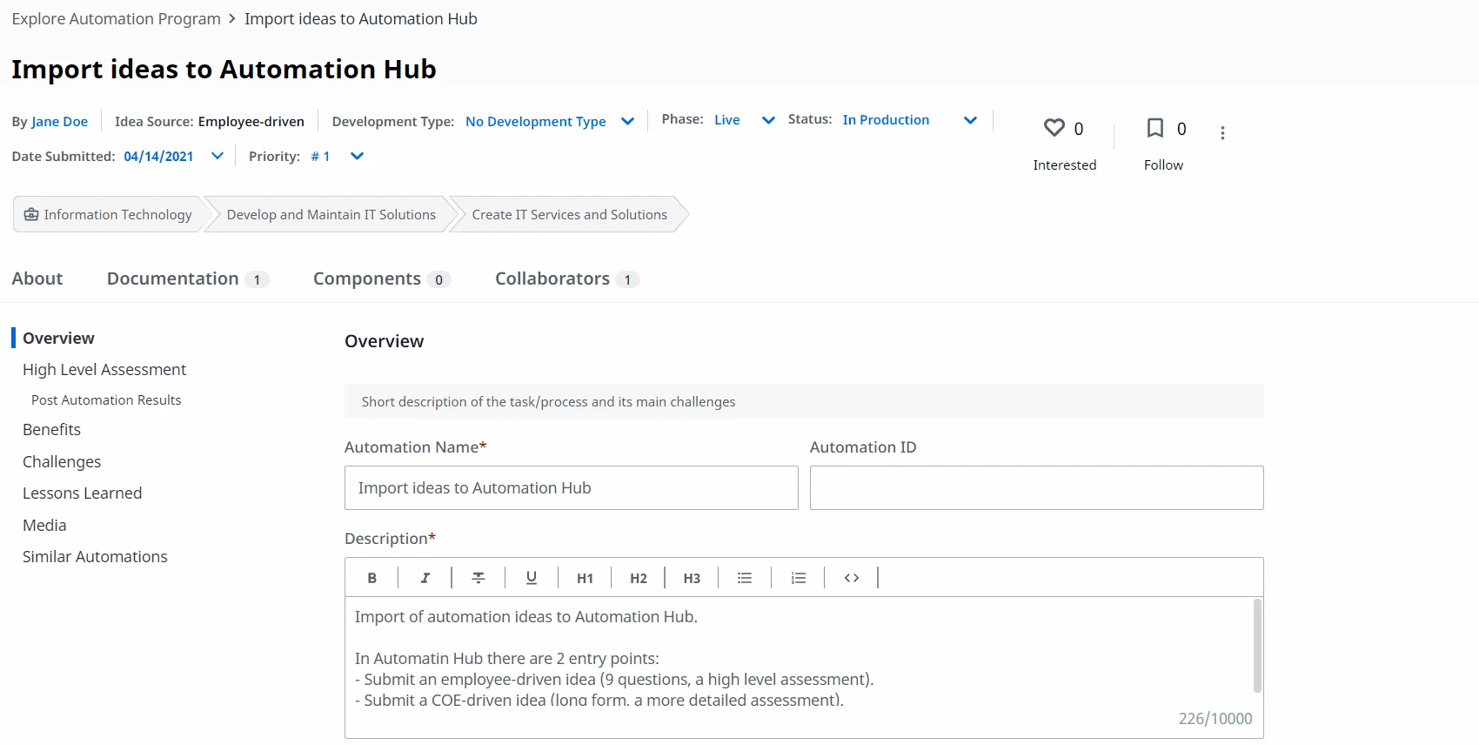Open the Similar Automations section
Screen dimensions: 1479x745
coord(95,557)
